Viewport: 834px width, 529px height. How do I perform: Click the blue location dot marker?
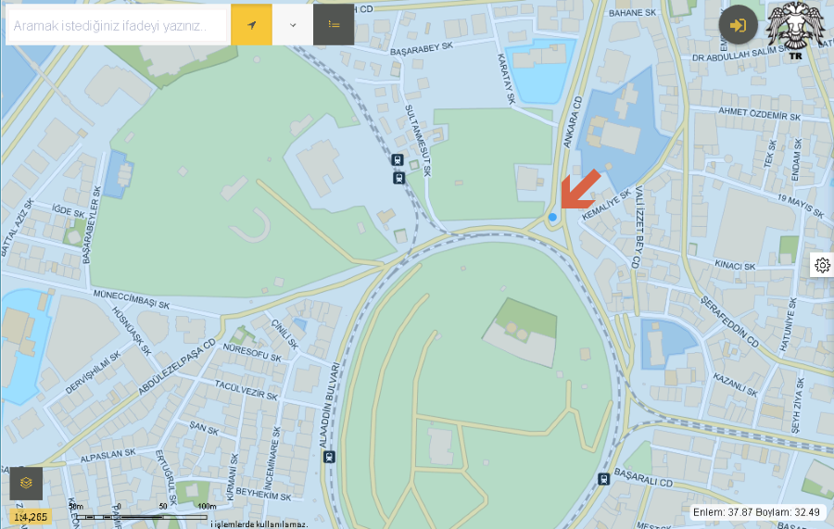tap(552, 217)
